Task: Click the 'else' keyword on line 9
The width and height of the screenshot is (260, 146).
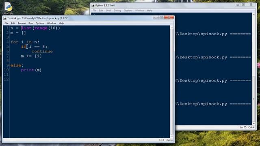Action: [16, 65]
